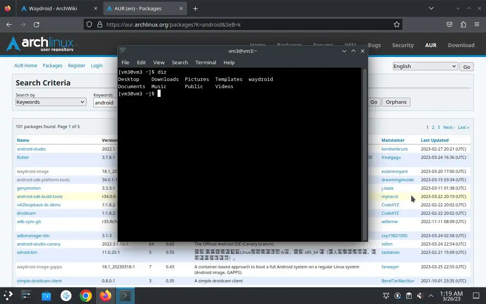
Task: Open the AUR Home link
Action: (26, 65)
